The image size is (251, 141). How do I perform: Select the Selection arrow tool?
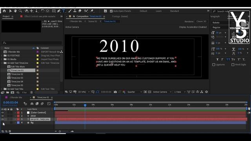pos(11,11)
